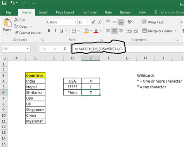The image size is (184, 147).
Task: Open the Data tab
Action: [108, 12]
